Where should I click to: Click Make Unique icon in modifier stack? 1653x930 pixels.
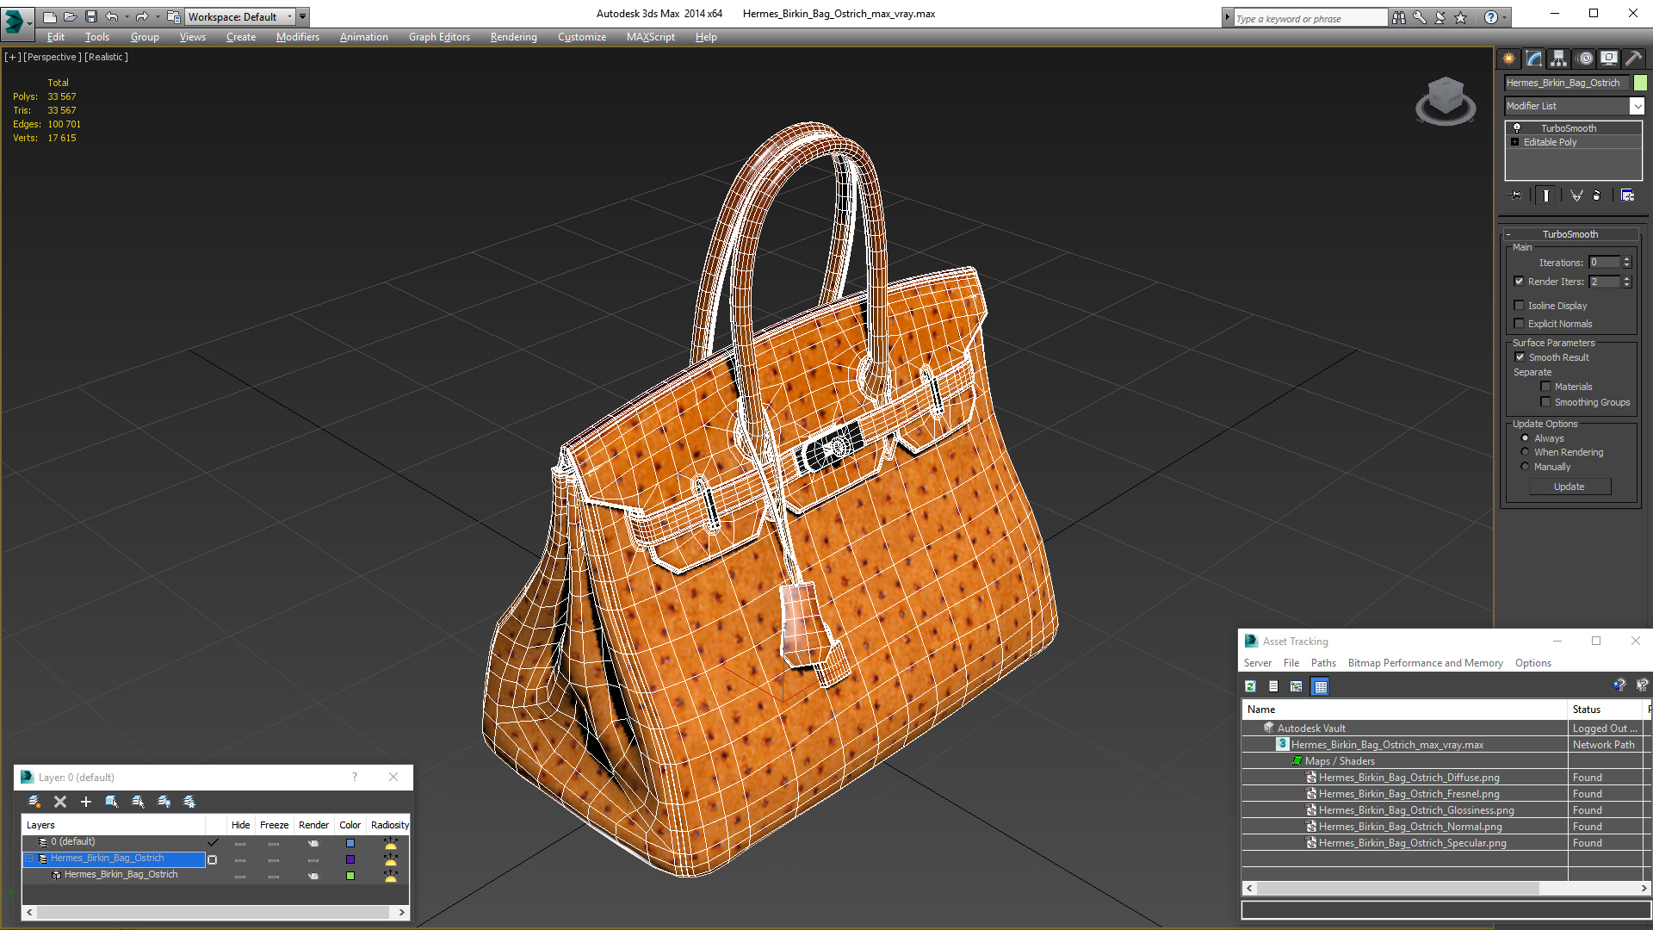[x=1576, y=195]
